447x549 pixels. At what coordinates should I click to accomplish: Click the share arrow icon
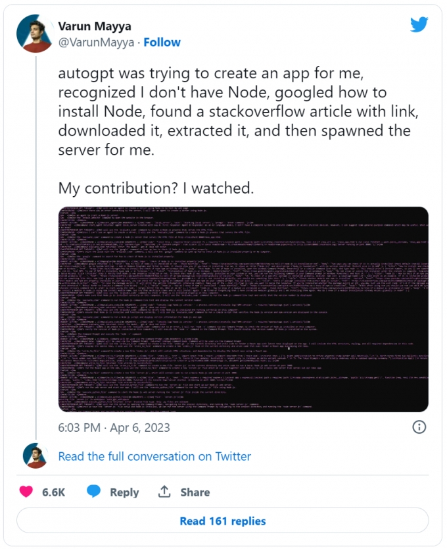point(164,491)
